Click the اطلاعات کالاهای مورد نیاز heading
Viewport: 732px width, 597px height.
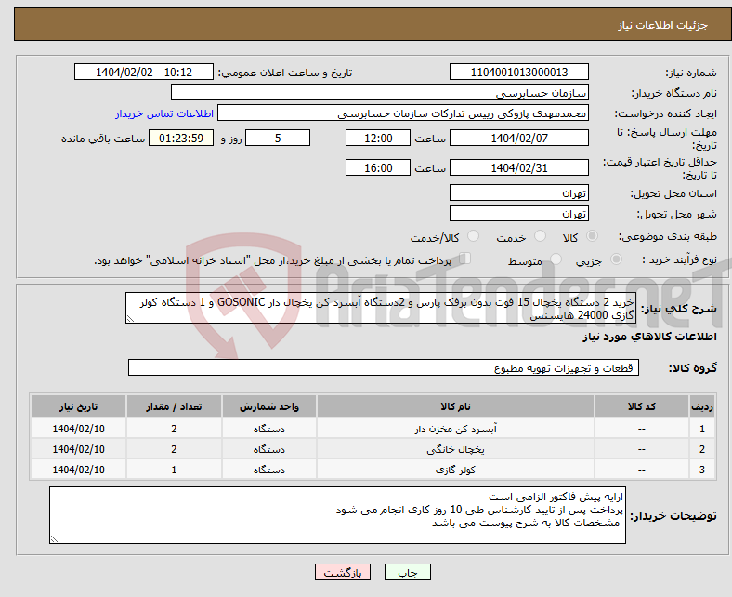pos(649,337)
